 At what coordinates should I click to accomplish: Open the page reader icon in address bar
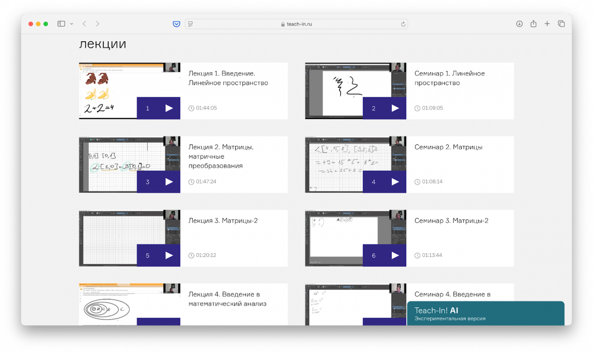click(190, 24)
